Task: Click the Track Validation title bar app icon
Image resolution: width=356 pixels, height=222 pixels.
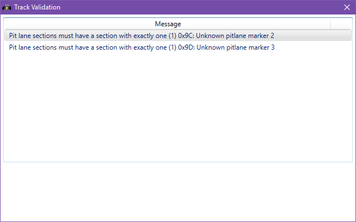Action: [7, 7]
